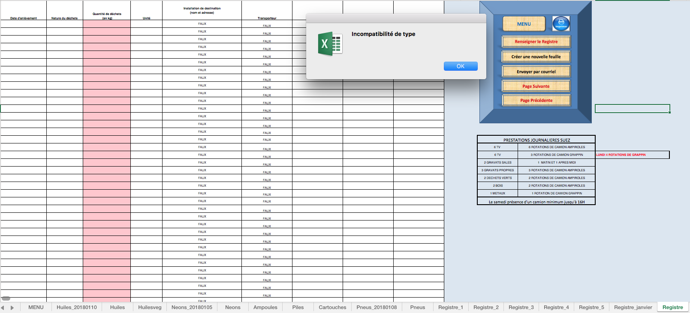Click the 6 ROTATIONS DE CAMION AMPIROLES cell

[x=557, y=147]
